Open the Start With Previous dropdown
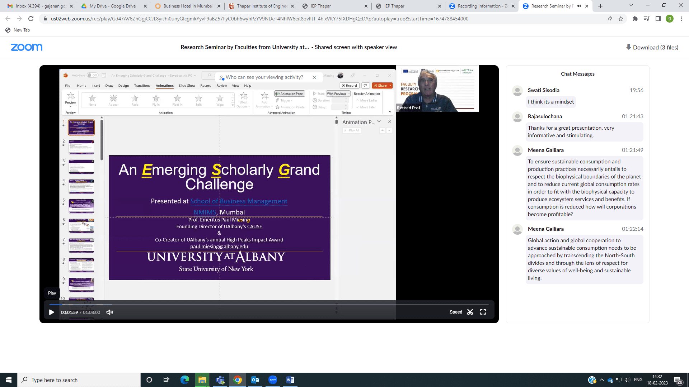Screen dimensions: 689x387 coord(338,94)
